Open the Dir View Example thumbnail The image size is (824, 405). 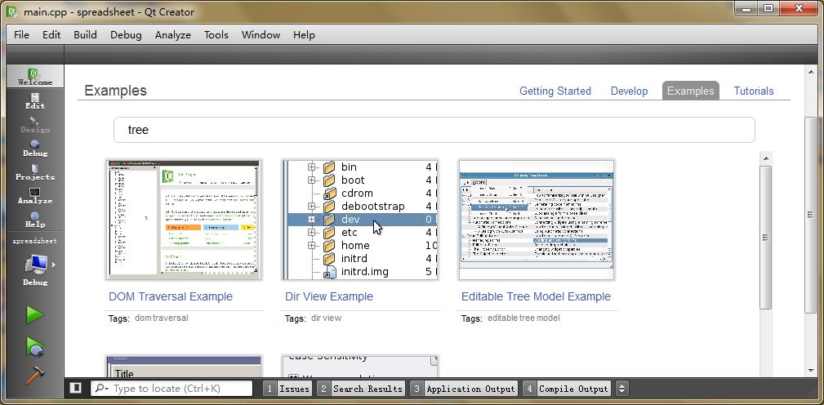tap(360, 220)
